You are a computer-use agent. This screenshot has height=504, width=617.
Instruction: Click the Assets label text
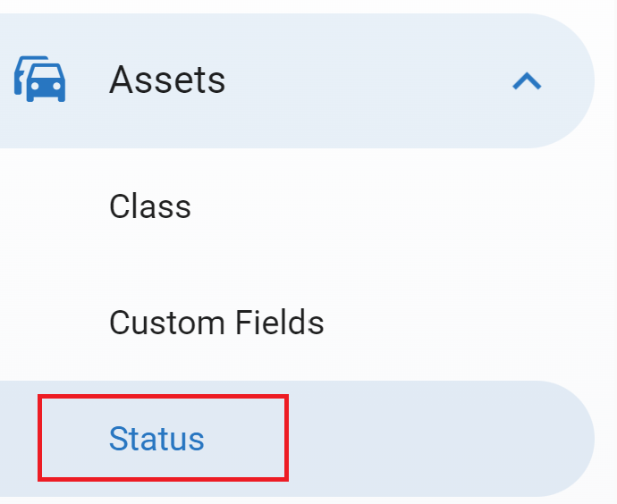[x=167, y=80]
